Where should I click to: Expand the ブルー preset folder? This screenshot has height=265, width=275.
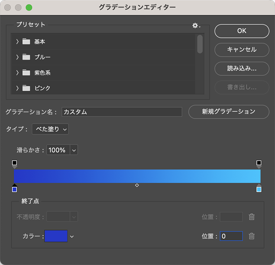[x=17, y=57]
